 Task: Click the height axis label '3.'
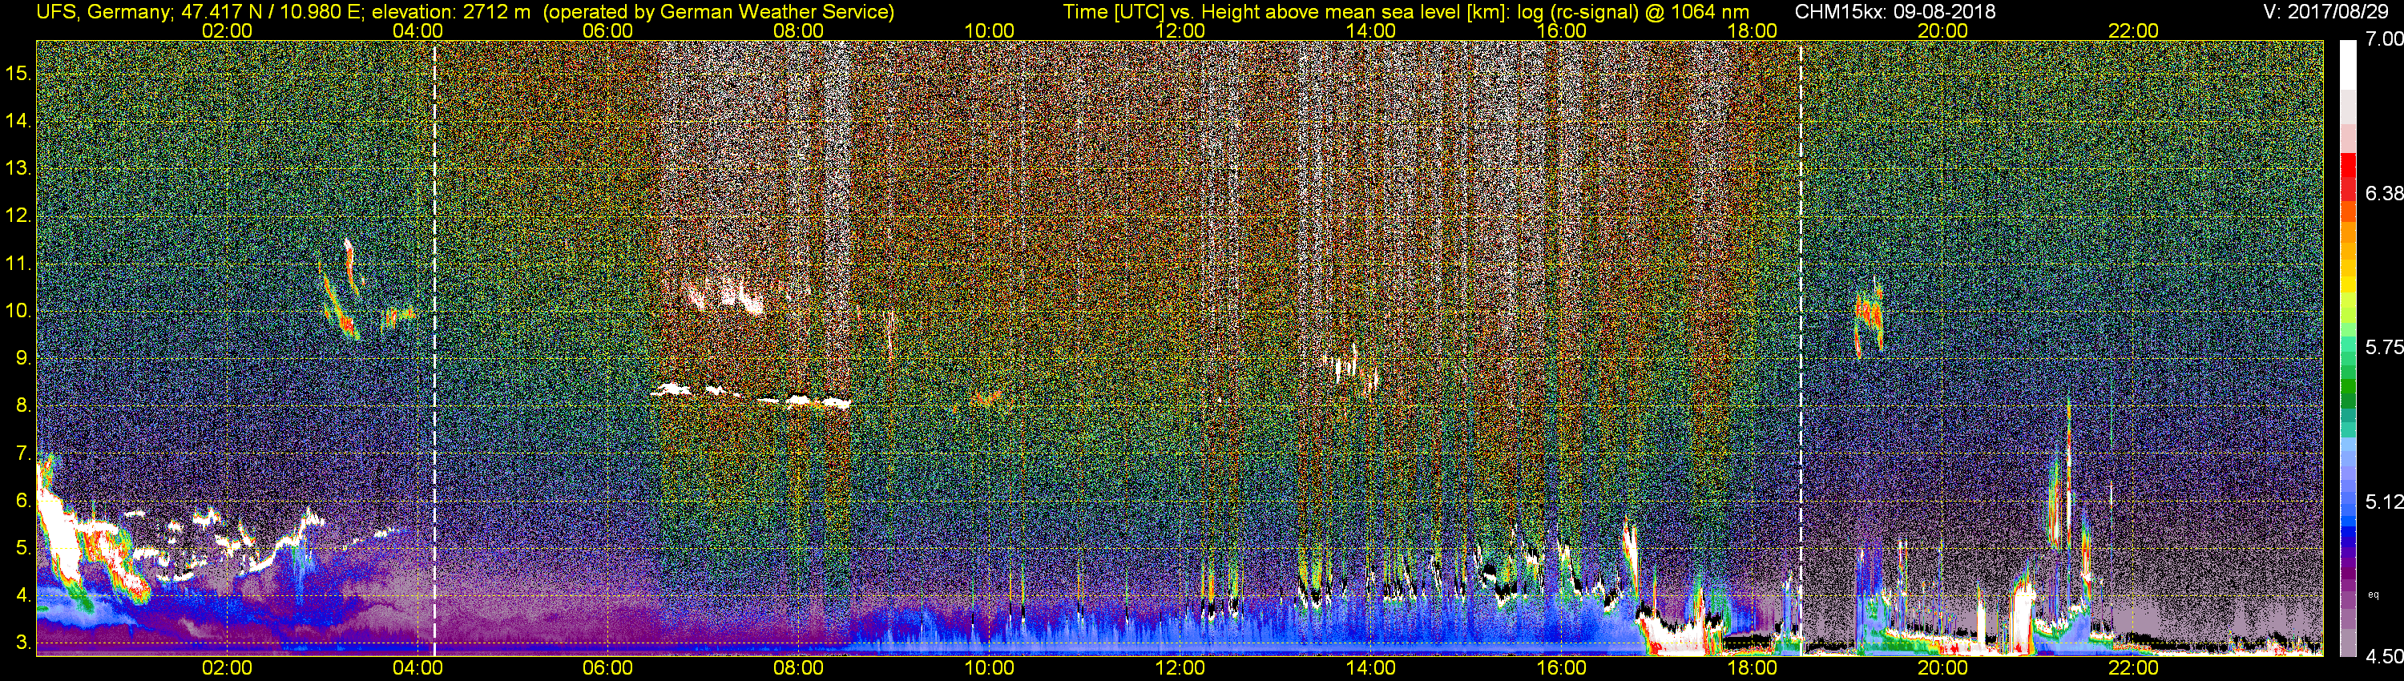22,643
